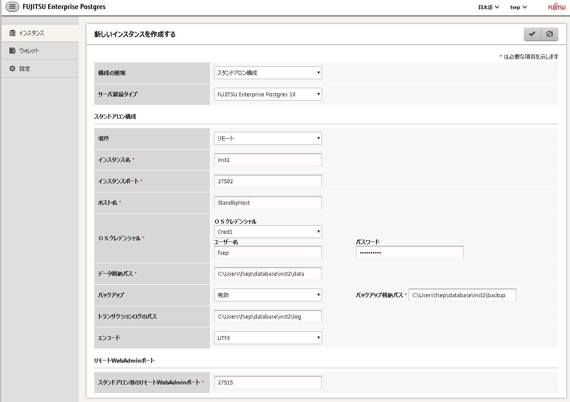Click the は必要な項目を示します note
This screenshot has width=570, height=402.
531,57
